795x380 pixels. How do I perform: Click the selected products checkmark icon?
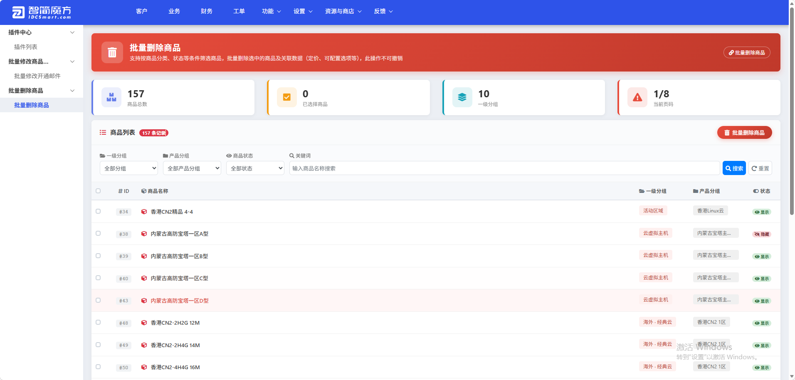point(287,97)
